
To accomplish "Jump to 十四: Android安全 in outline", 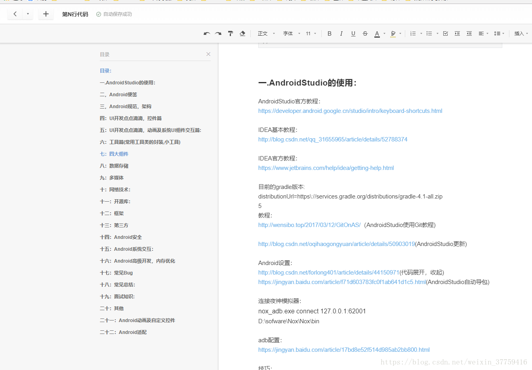I will [121, 237].
